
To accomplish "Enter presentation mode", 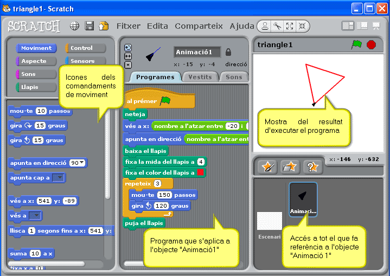I will [376, 26].
